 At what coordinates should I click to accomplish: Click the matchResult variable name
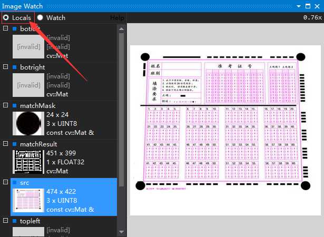click(x=38, y=144)
